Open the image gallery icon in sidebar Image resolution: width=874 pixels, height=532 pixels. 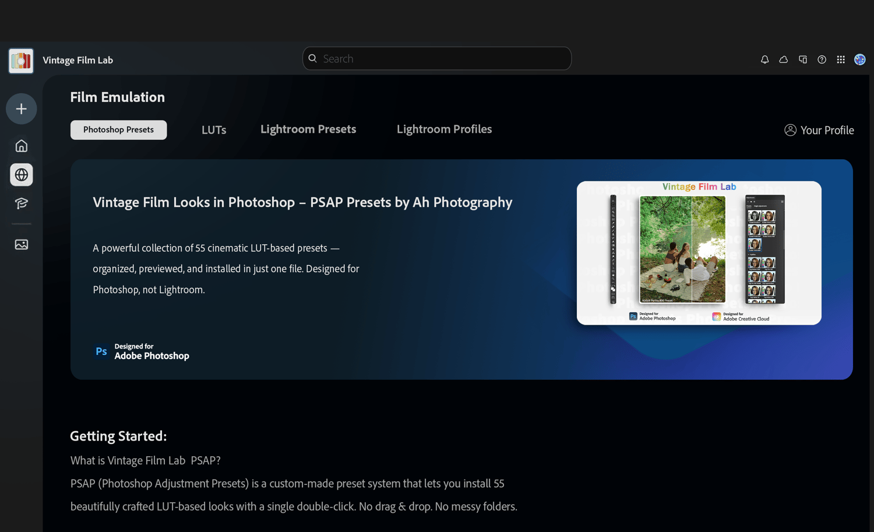click(22, 245)
